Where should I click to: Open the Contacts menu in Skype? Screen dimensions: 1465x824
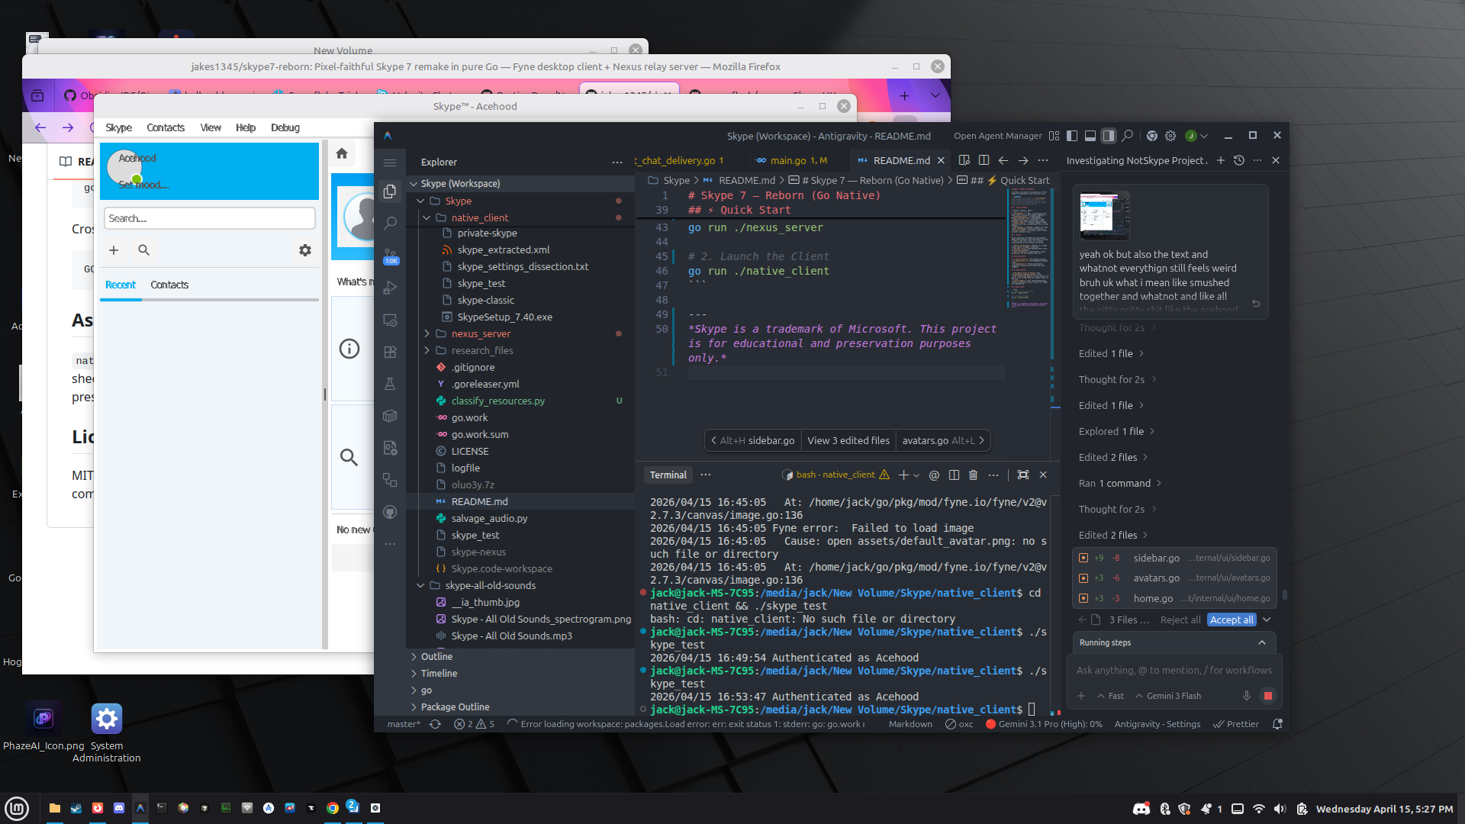coord(166,127)
